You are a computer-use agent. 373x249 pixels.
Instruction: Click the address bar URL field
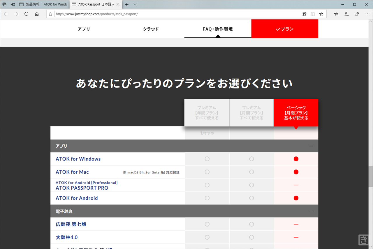coord(175,14)
